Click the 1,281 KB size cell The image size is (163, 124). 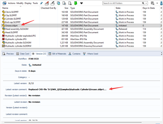pos(64,46)
